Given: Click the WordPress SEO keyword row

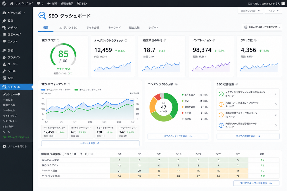Looking at the screenshot, I should click(x=160, y=160).
